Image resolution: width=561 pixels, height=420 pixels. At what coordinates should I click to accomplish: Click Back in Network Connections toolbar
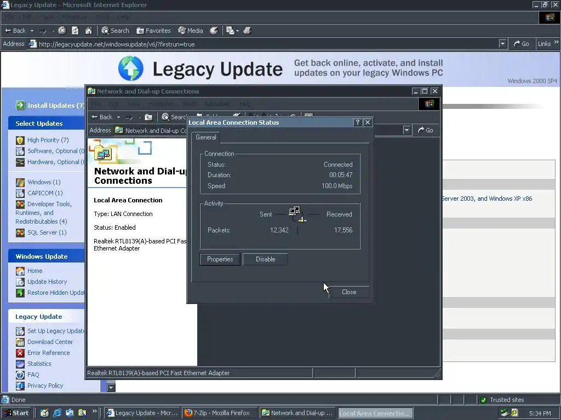[x=102, y=117]
